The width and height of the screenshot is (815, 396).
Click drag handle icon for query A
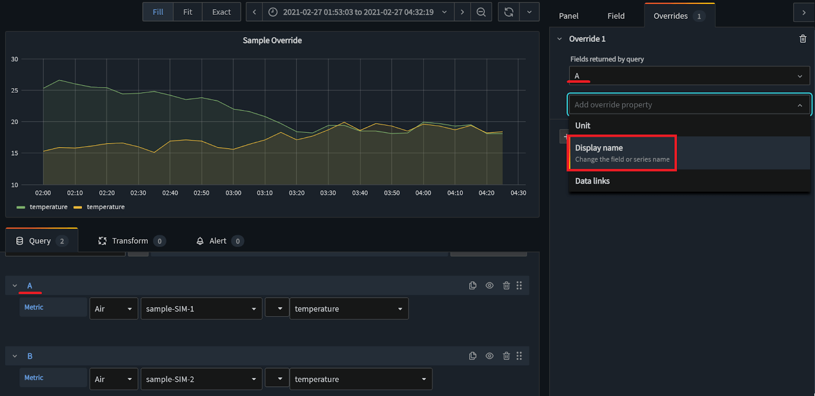pos(519,286)
